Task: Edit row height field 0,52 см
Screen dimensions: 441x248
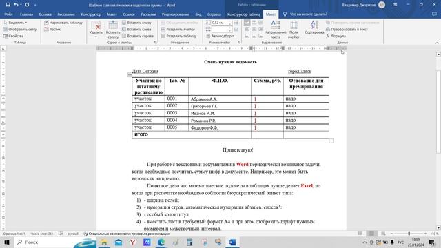Action: click(219, 23)
